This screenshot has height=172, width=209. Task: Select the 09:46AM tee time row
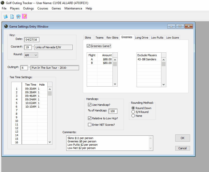(x=34, y=96)
